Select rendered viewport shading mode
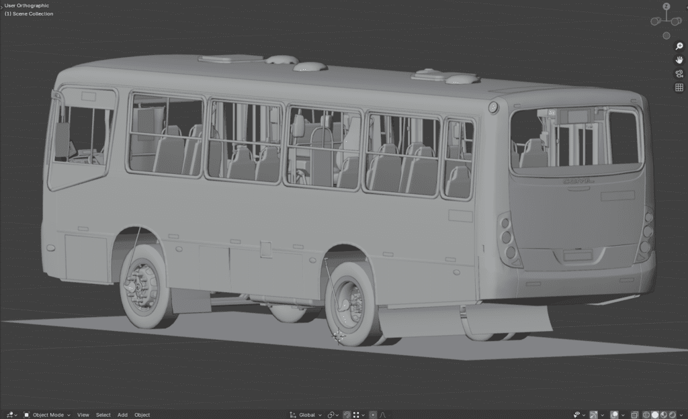 click(672, 415)
